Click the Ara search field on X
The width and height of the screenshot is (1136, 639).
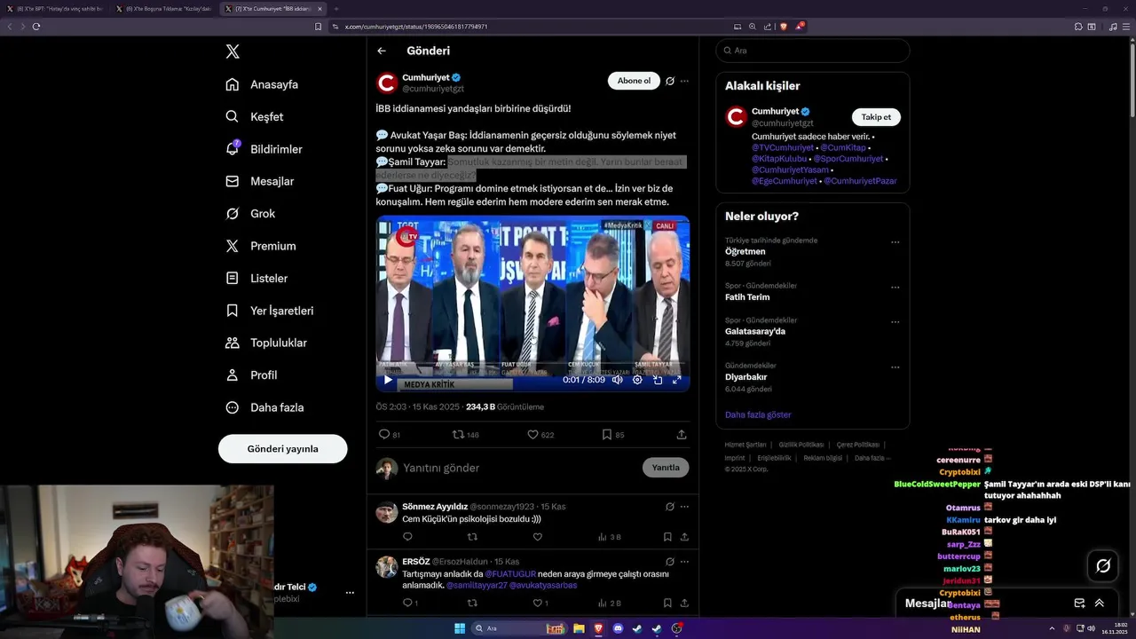click(x=812, y=51)
